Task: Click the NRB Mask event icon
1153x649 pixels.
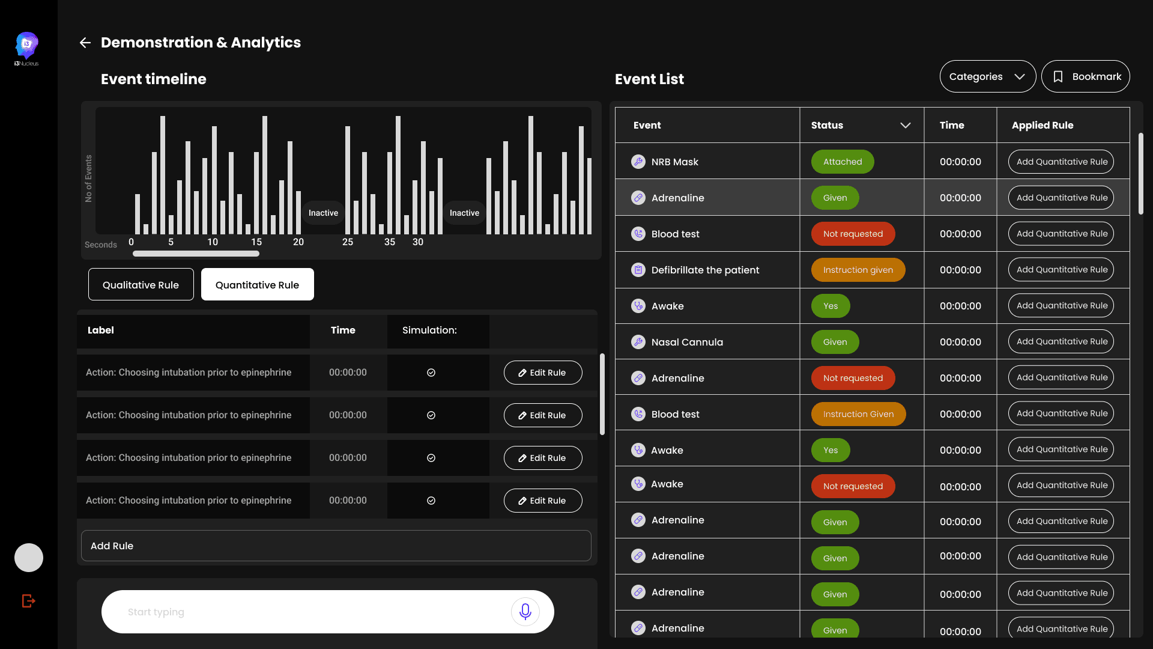Action: click(638, 162)
